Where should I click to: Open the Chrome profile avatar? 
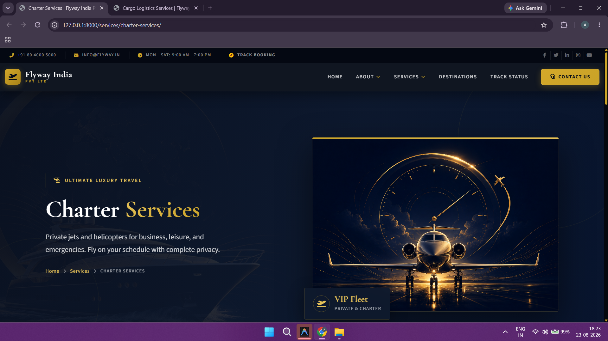point(585,25)
